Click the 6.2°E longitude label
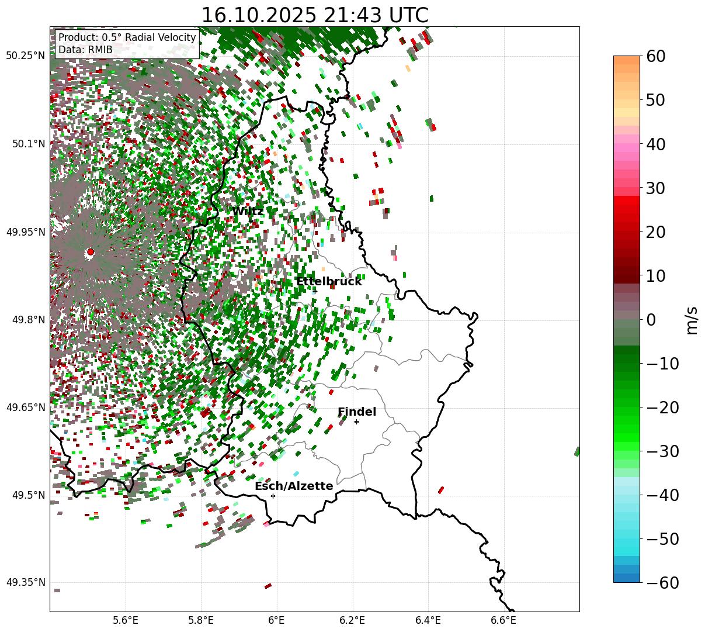Image resolution: width=705 pixels, height=632 pixels. coord(352,620)
